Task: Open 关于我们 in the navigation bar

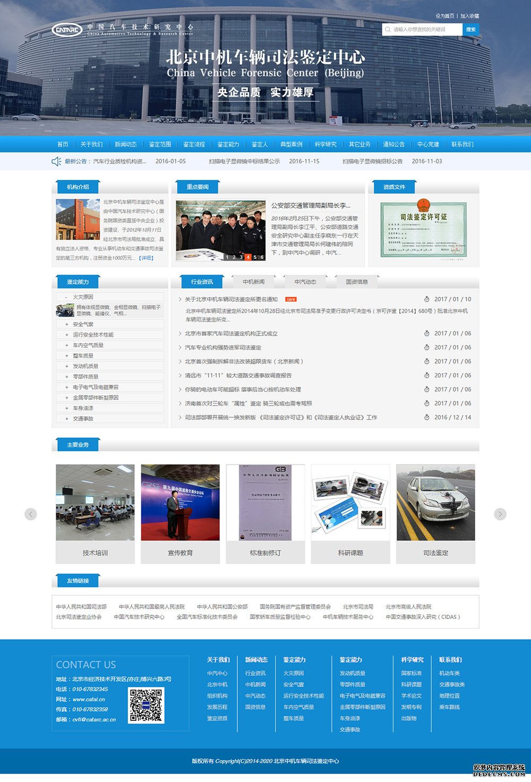Action: tap(91, 144)
